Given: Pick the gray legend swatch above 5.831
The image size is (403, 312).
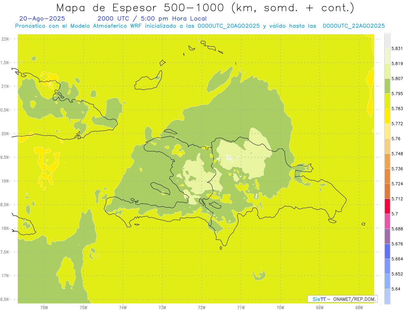Looking at the screenshot, I should click(x=387, y=41).
